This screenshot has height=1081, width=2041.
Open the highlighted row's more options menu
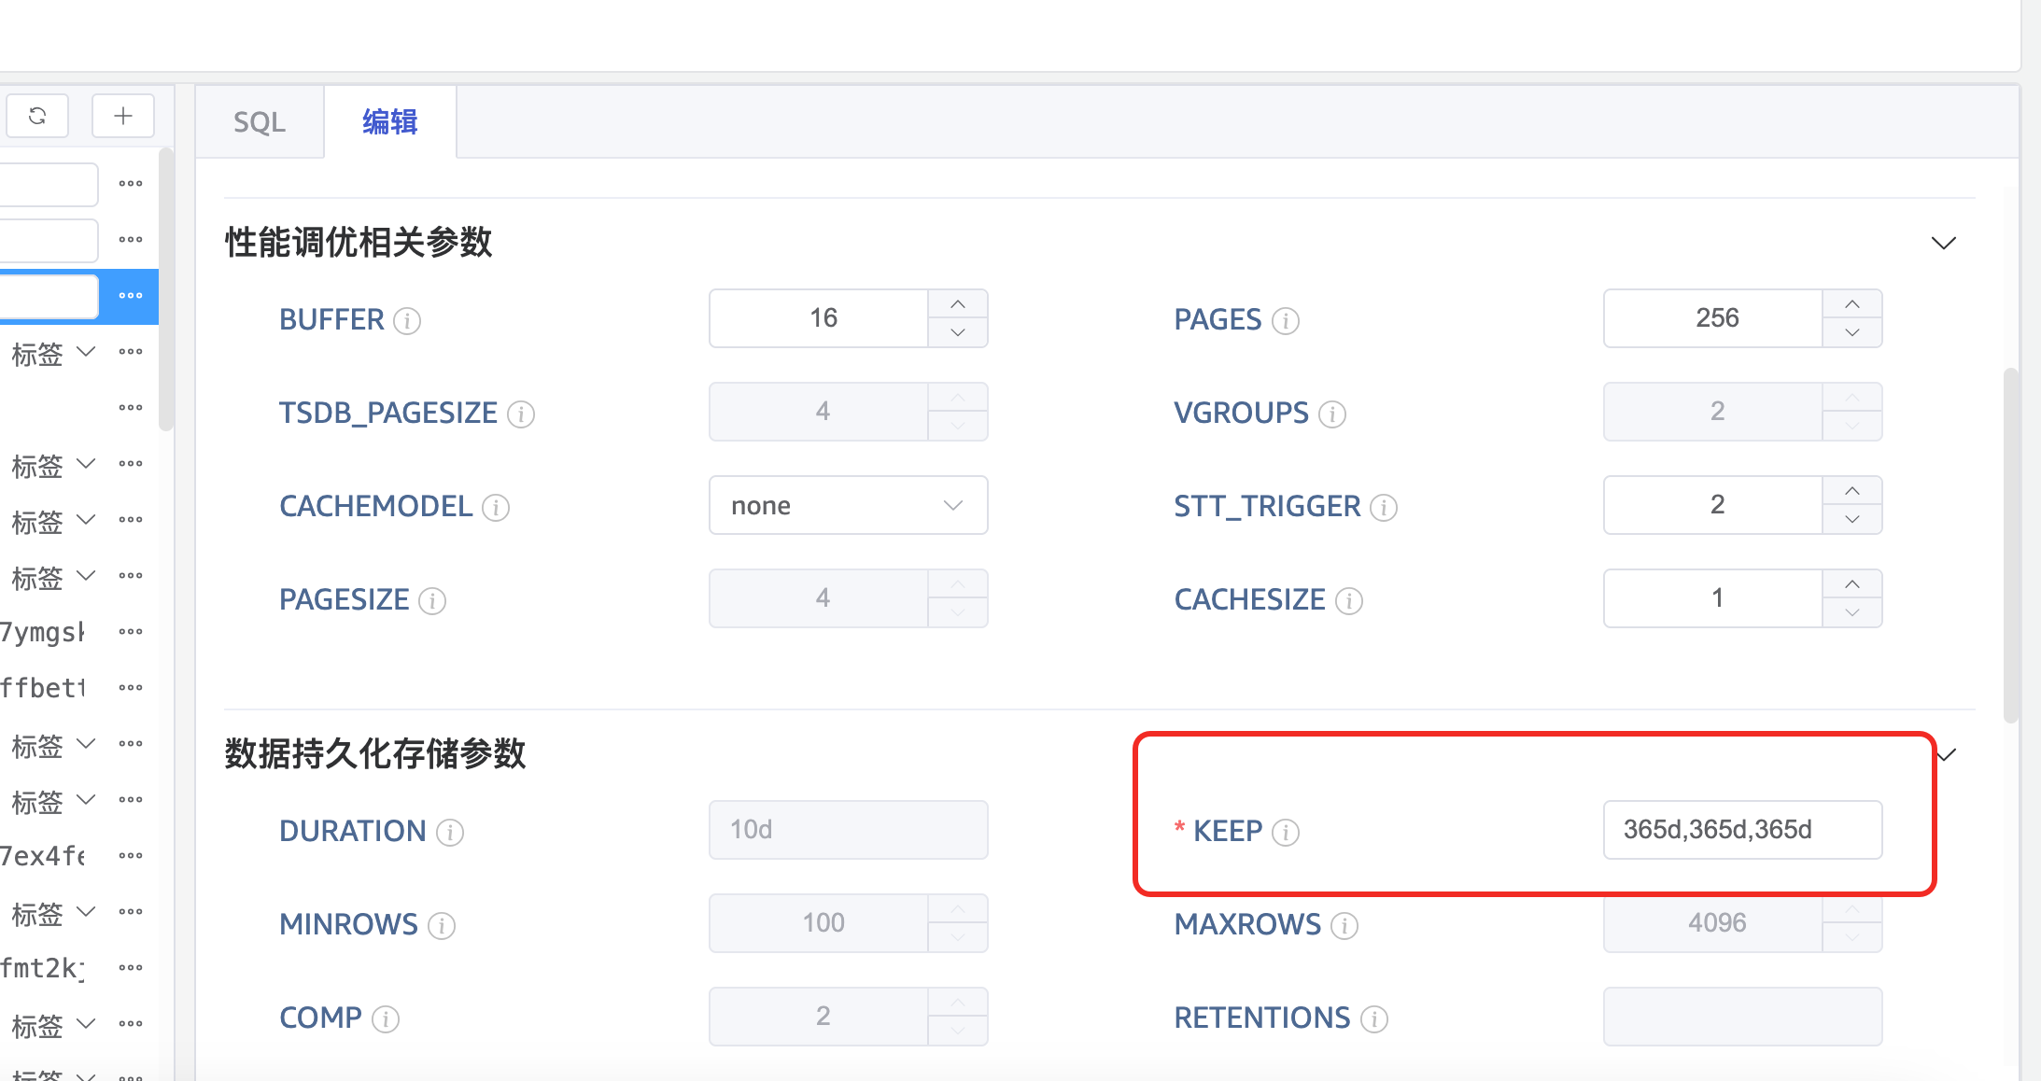coord(131,296)
